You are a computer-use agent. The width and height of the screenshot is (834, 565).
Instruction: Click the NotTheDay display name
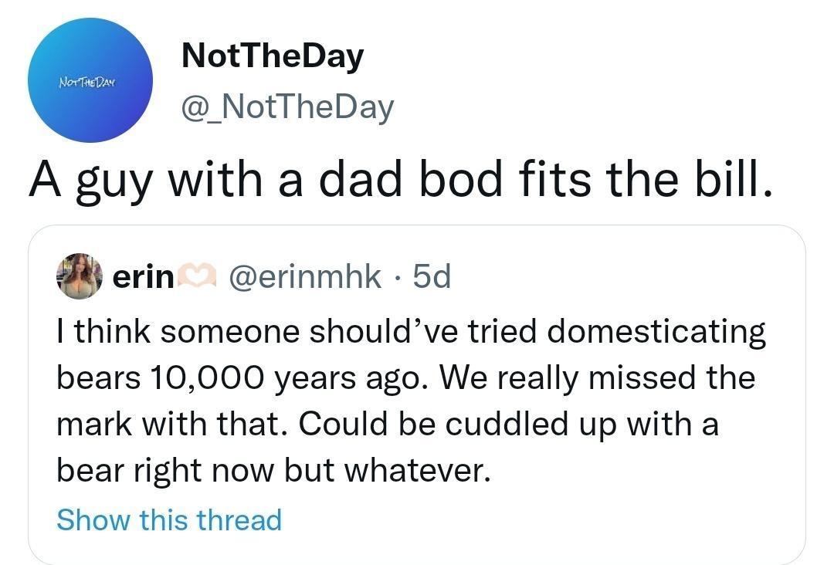point(272,54)
